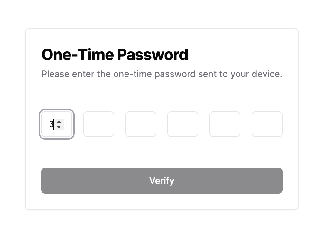Click the down arrow in first digit box

[x=59, y=127]
